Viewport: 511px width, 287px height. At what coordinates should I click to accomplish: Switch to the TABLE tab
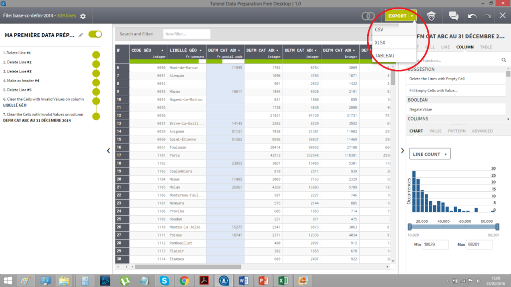pyautogui.click(x=487, y=47)
